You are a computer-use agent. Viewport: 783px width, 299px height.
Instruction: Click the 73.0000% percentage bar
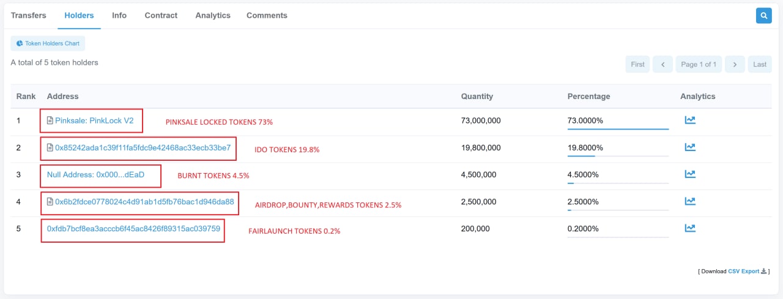618,129
